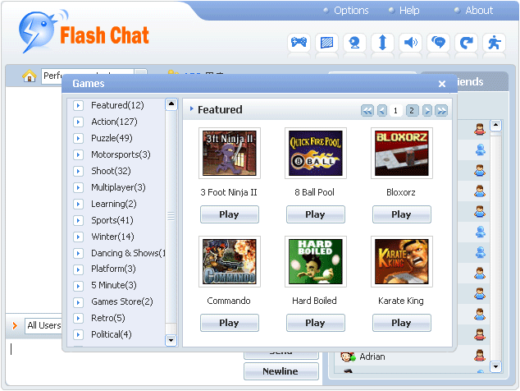Open the About menu
Screen dimensions: 520x391
pyautogui.click(x=479, y=11)
